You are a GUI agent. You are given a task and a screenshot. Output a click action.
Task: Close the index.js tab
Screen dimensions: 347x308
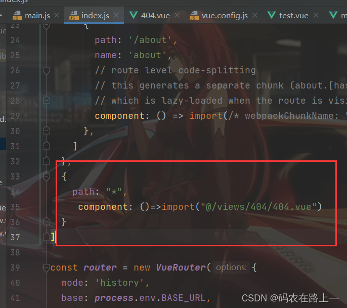pyautogui.click(x=116, y=16)
